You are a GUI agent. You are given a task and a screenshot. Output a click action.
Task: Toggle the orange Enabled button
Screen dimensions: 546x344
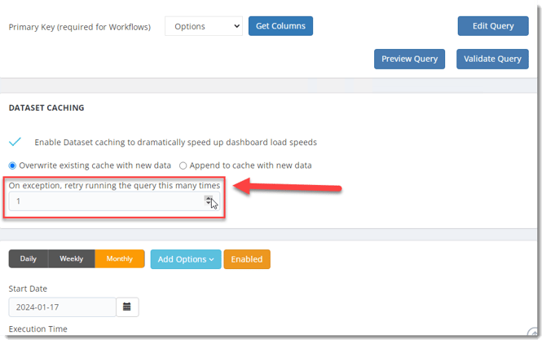(x=247, y=259)
